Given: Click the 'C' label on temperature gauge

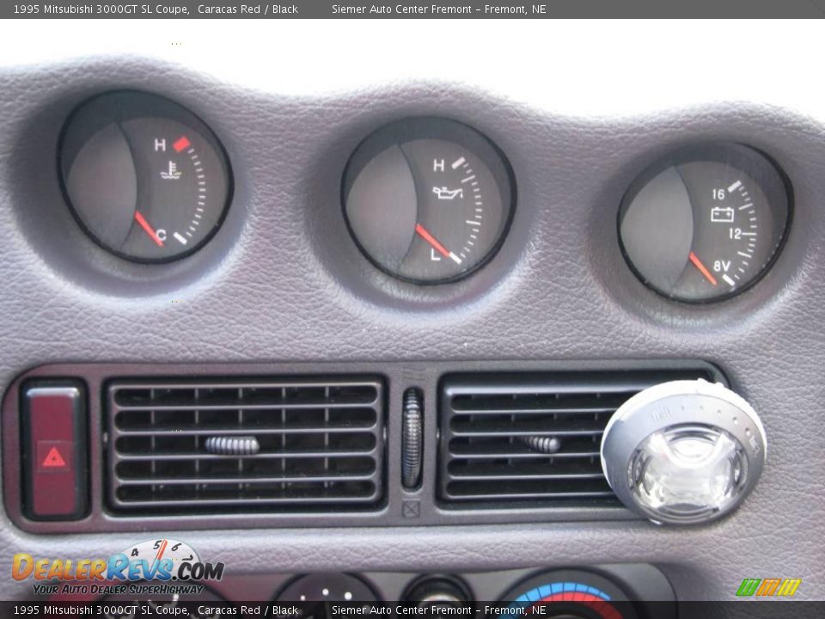Looking at the screenshot, I should pyautogui.click(x=162, y=236).
